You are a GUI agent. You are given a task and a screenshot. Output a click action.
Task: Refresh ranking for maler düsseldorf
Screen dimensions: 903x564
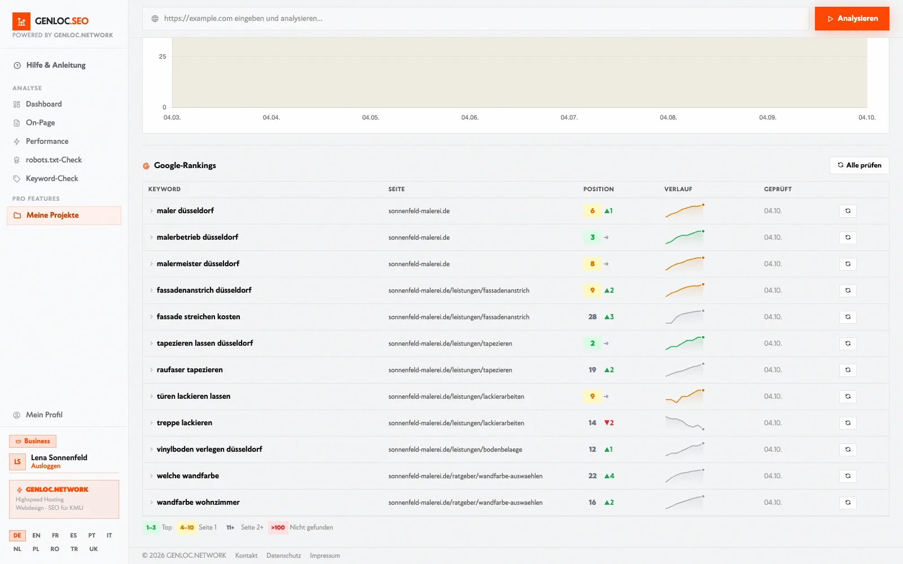point(848,211)
